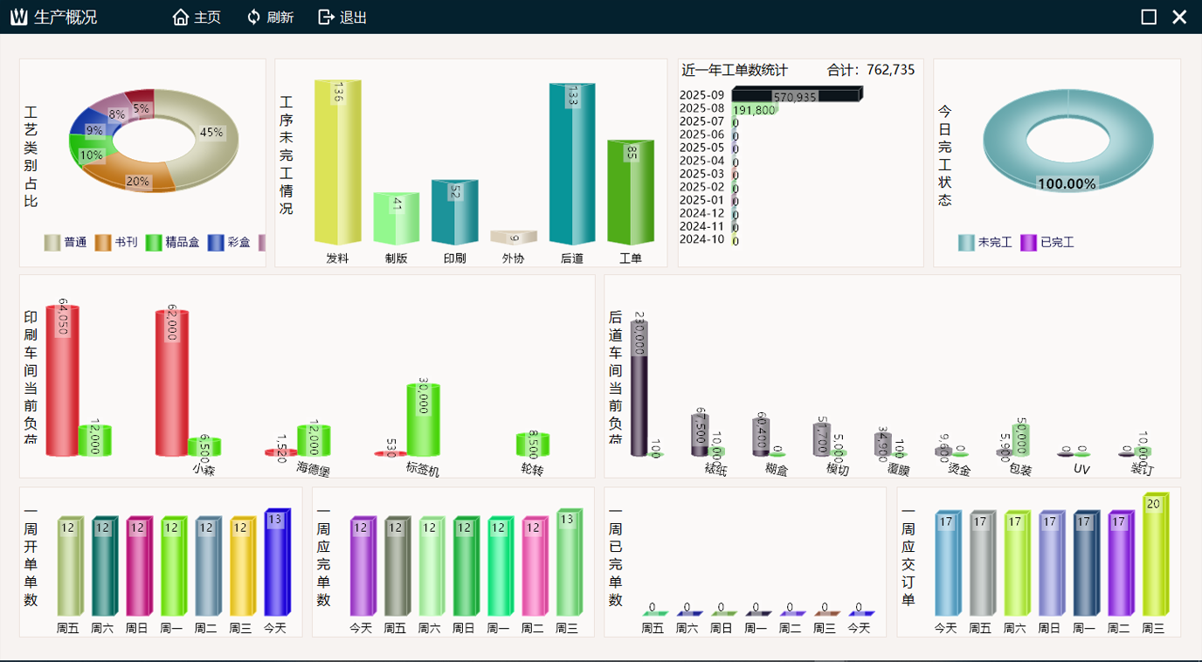Click the 2025-08 bar showing 191,800
Screen dimensions: 1202x662
point(754,109)
